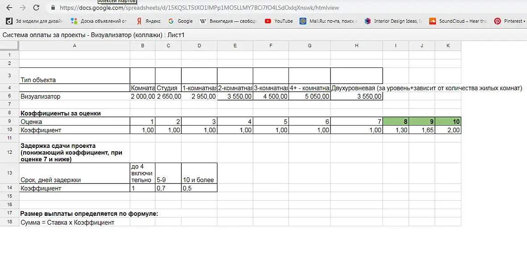Select the 0,7 coefficient cell
Screen dimensions: 527x260
coord(168,188)
